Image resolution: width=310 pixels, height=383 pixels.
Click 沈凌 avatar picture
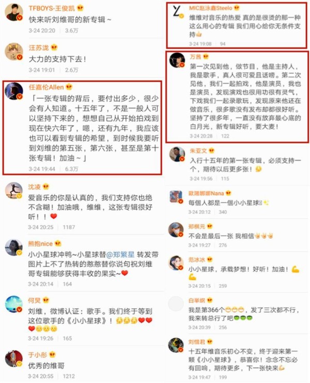13,191
